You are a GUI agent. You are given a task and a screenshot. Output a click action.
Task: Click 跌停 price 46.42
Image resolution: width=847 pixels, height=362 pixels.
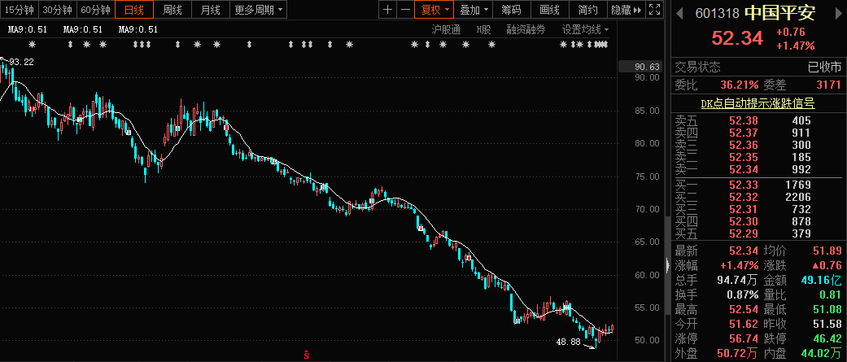[x=827, y=338]
